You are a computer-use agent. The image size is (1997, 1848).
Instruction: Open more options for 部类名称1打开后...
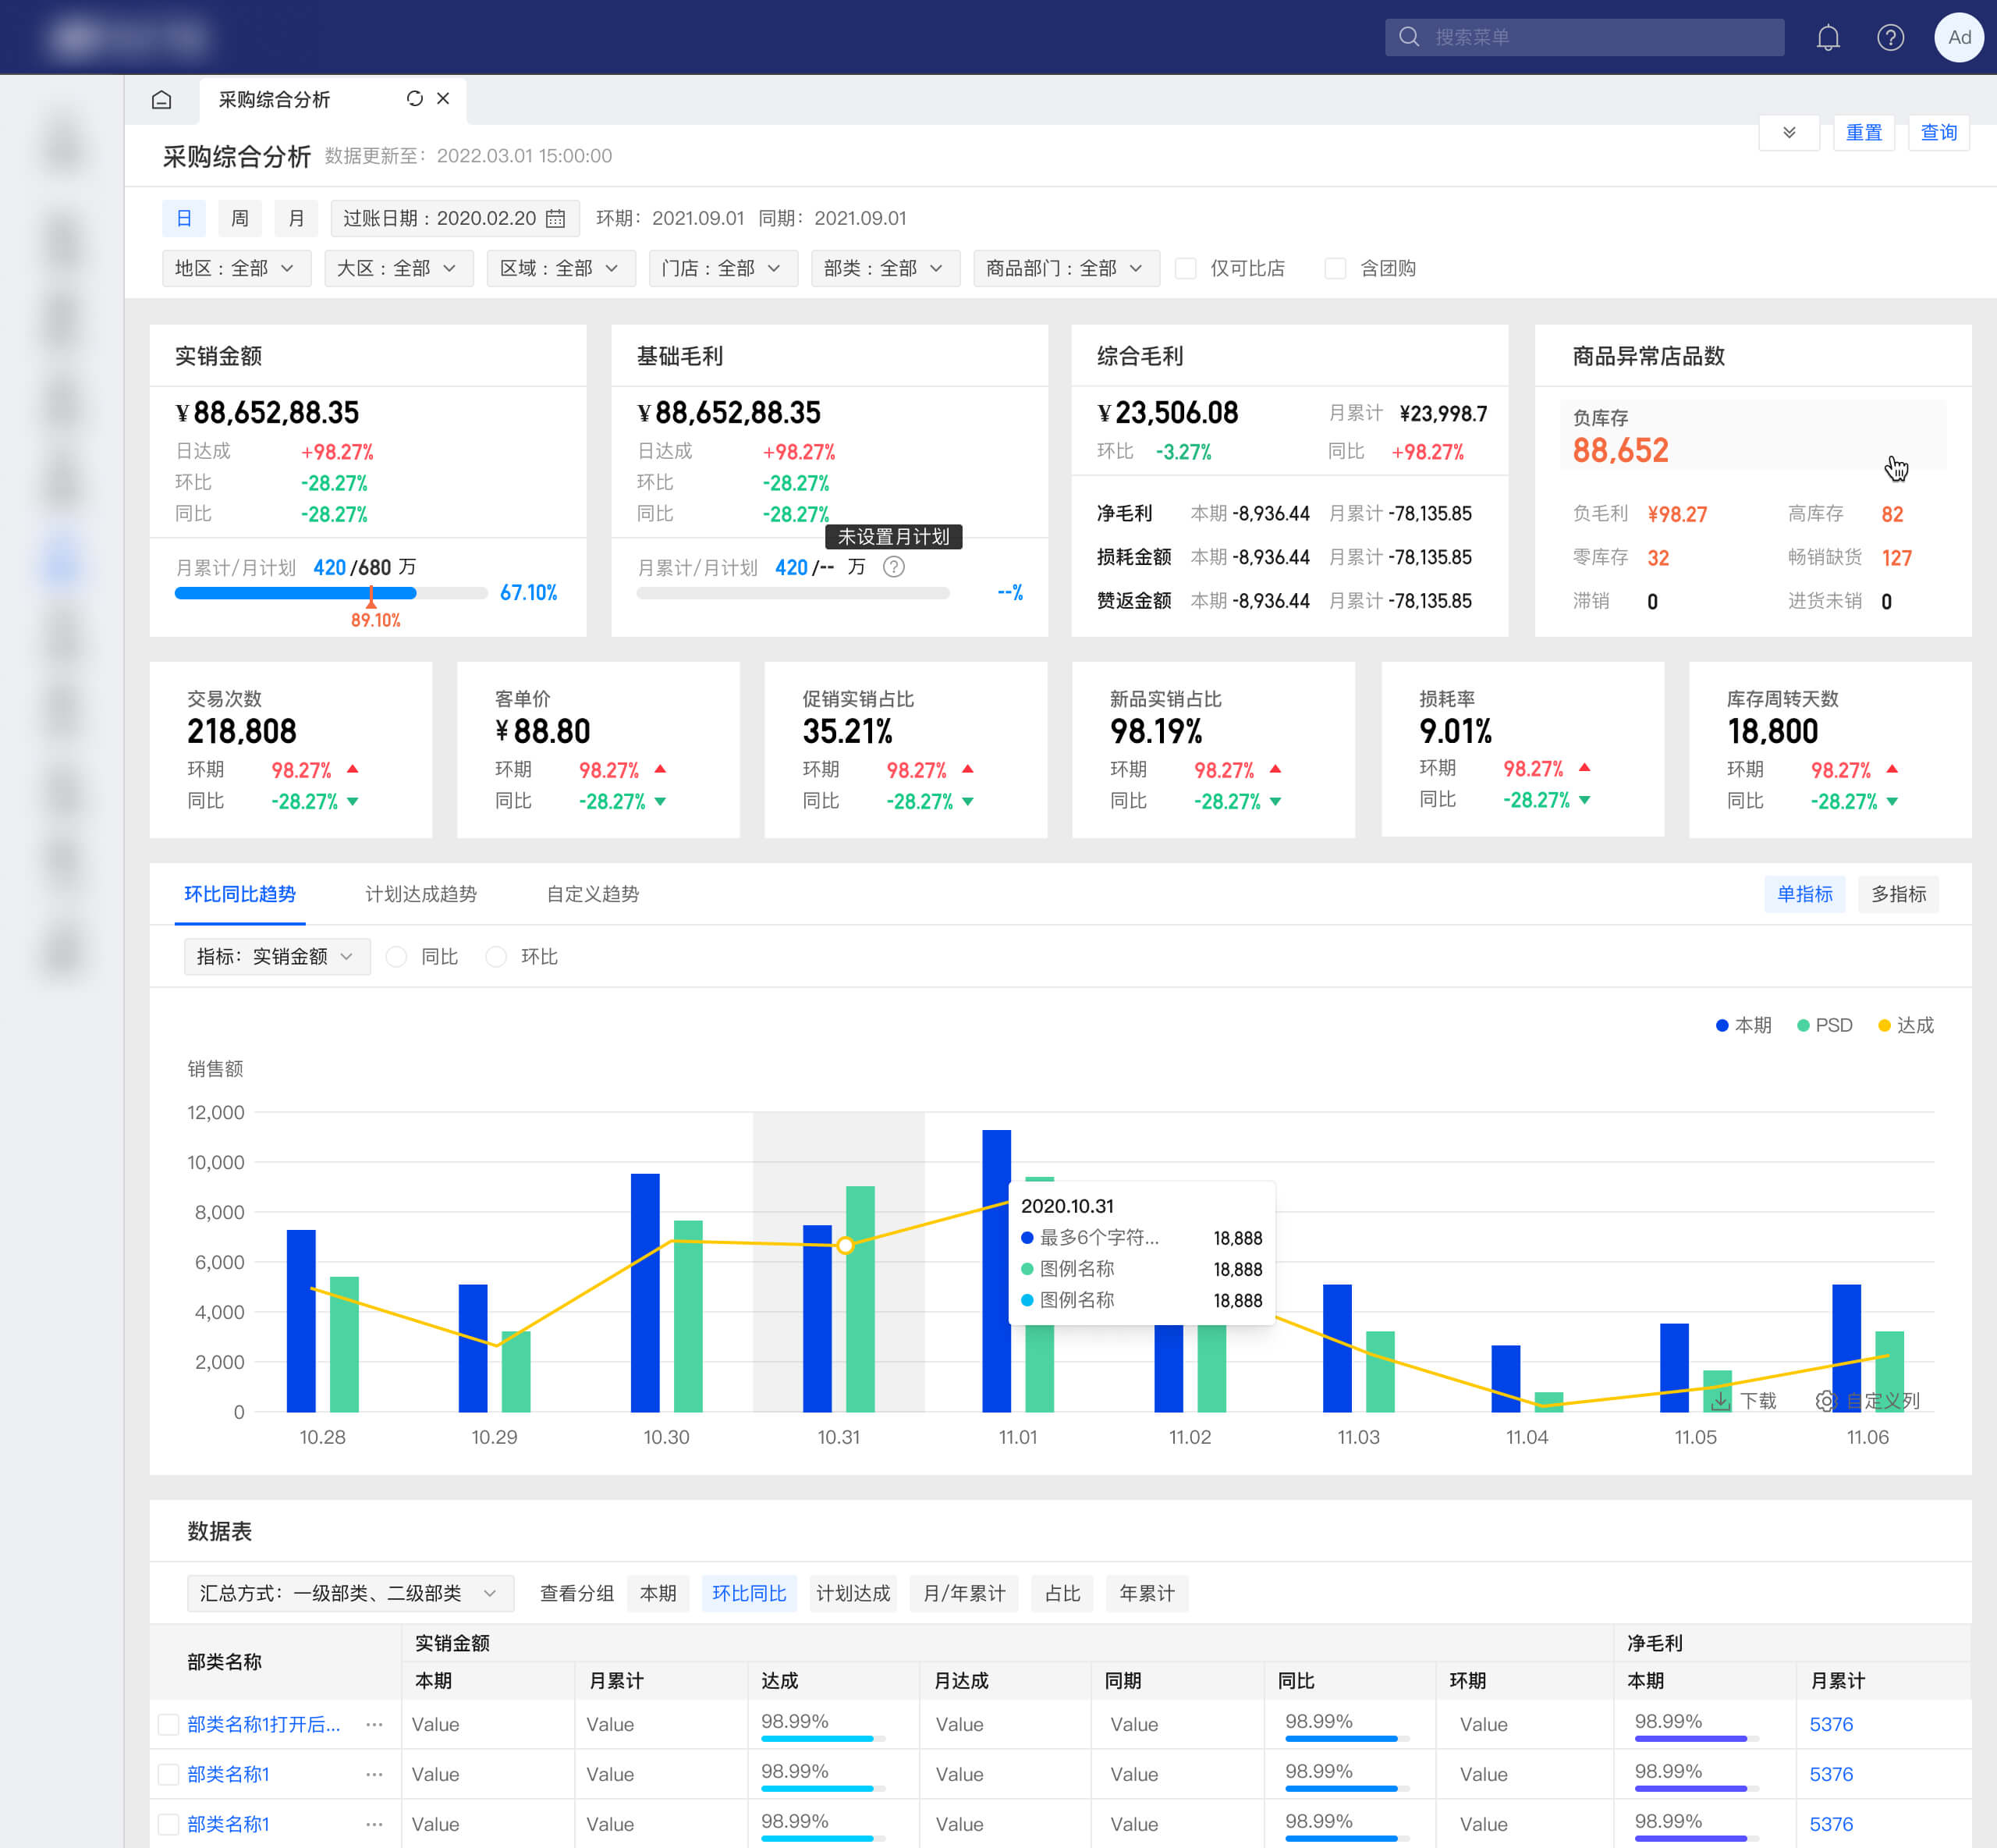[374, 1724]
